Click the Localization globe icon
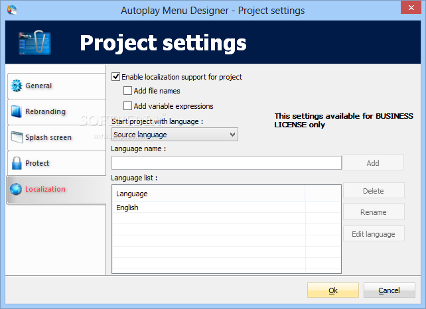The image size is (426, 309). [16, 189]
